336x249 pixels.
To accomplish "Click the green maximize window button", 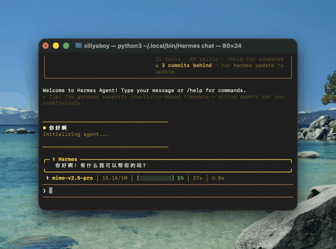I will [66, 46].
